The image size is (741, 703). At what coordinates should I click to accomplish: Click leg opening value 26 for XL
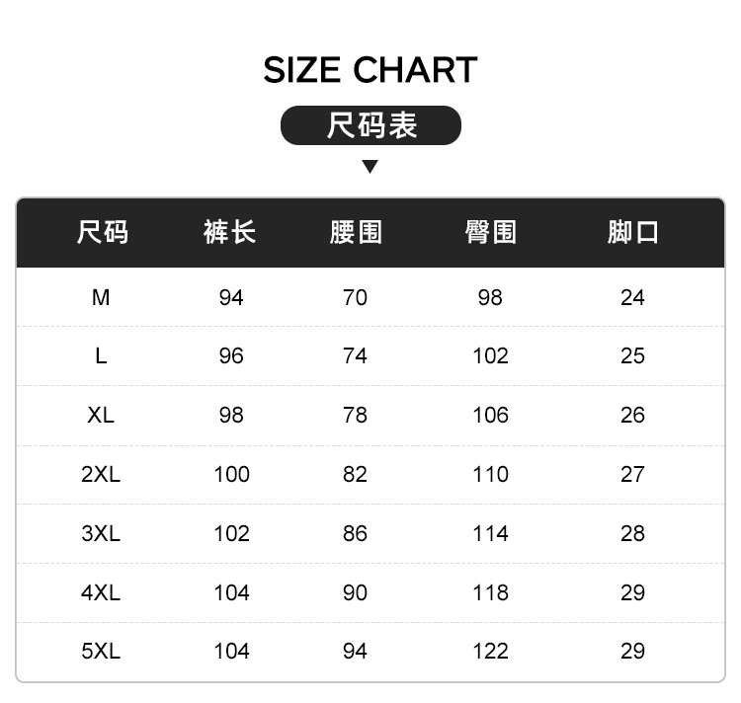tap(632, 415)
